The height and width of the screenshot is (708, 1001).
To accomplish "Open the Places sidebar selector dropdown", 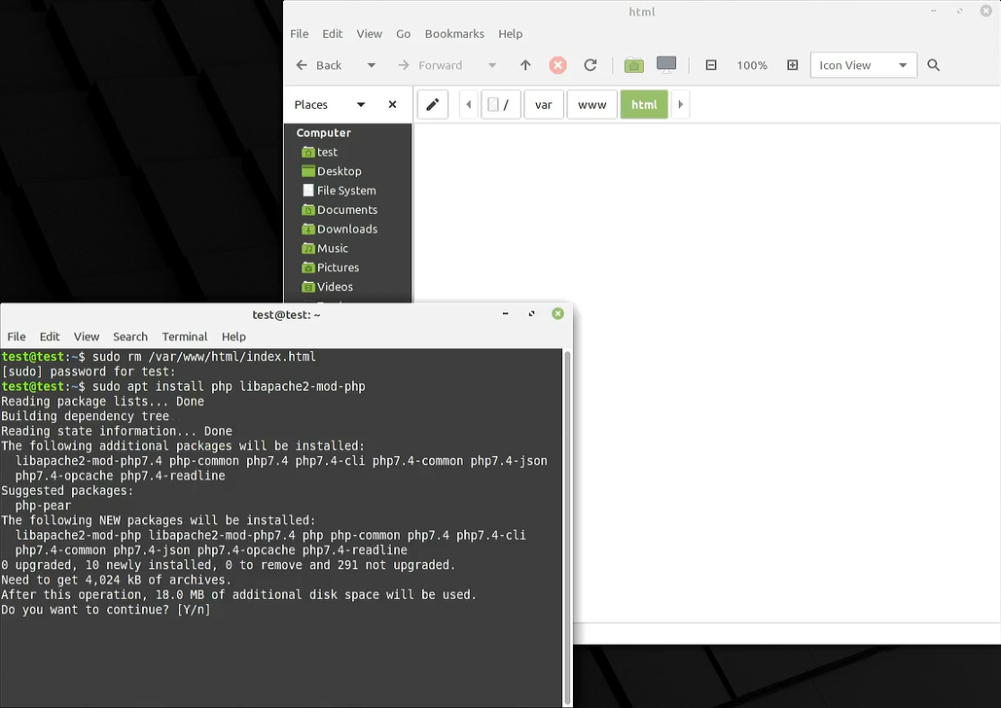I will pos(360,105).
